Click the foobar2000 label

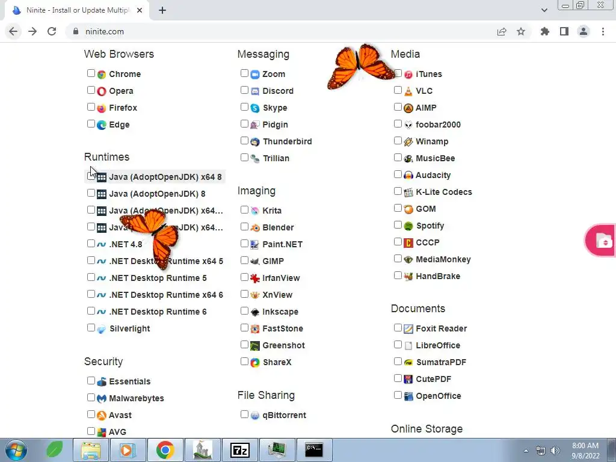point(438,125)
